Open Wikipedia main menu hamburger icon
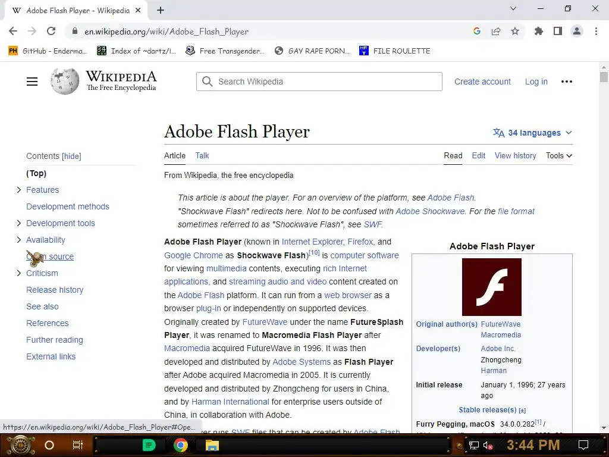Image resolution: width=609 pixels, height=457 pixels. click(32, 82)
